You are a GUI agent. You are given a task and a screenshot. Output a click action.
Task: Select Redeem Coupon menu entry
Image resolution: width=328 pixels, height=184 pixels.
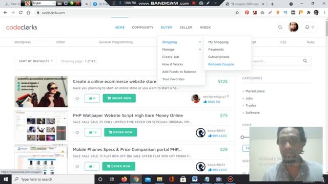click(x=221, y=64)
